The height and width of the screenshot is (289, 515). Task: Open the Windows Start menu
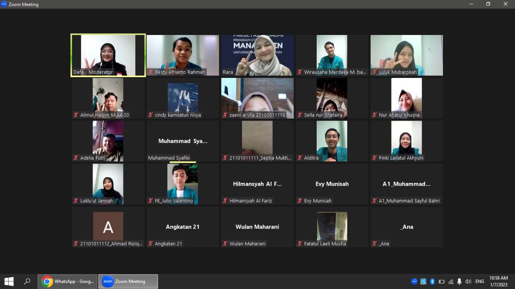coord(9,281)
